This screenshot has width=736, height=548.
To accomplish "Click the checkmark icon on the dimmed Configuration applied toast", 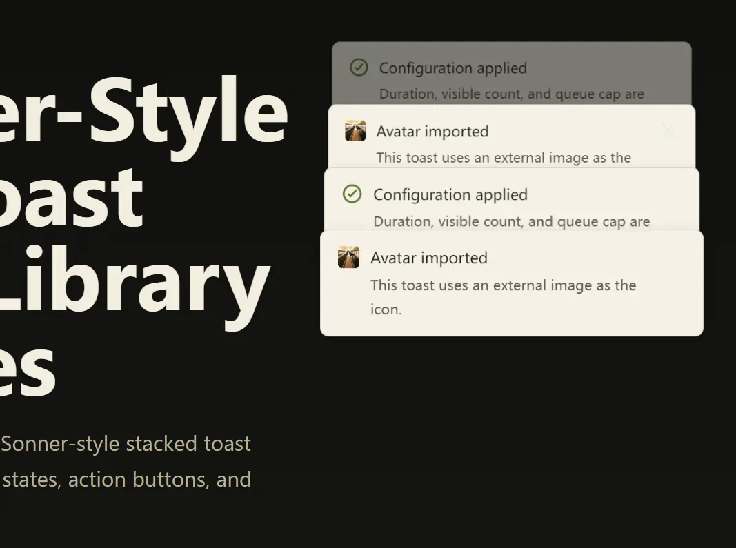I will pyautogui.click(x=359, y=68).
